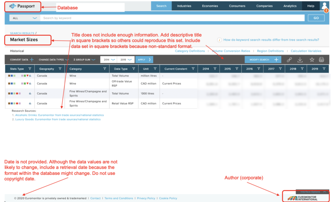
Task: Open the Companies menu
Action: tap(264, 6)
